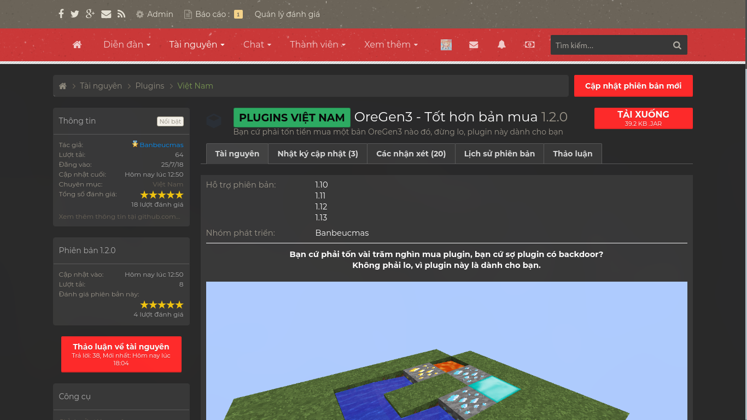
Task: Click the breadcrumb home icon
Action: pos(63,86)
